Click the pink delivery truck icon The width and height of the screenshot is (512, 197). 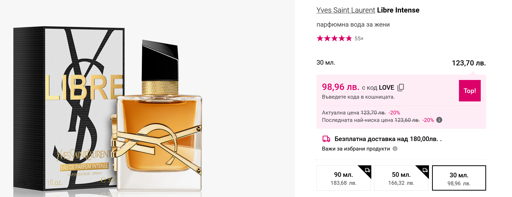pos(326,139)
